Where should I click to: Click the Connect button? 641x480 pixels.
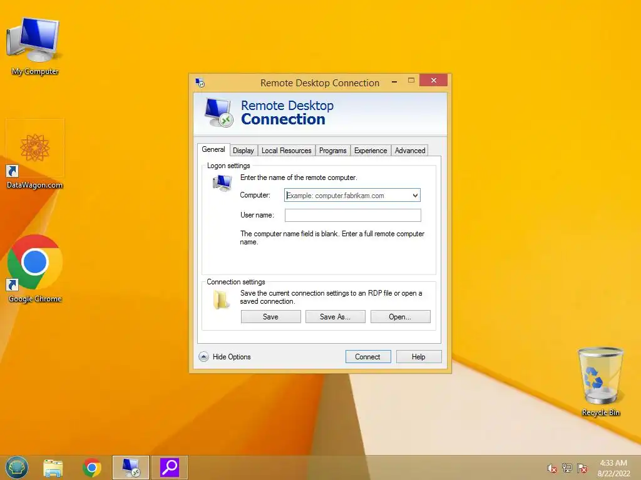tap(368, 357)
